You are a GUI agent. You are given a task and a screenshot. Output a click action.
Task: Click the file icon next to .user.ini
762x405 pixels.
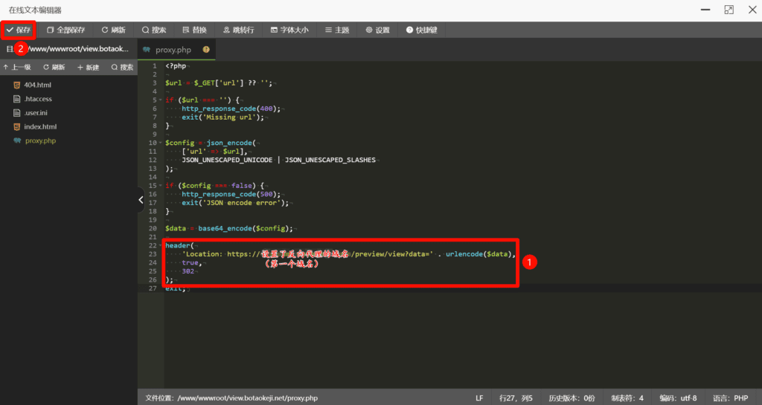[17, 113]
